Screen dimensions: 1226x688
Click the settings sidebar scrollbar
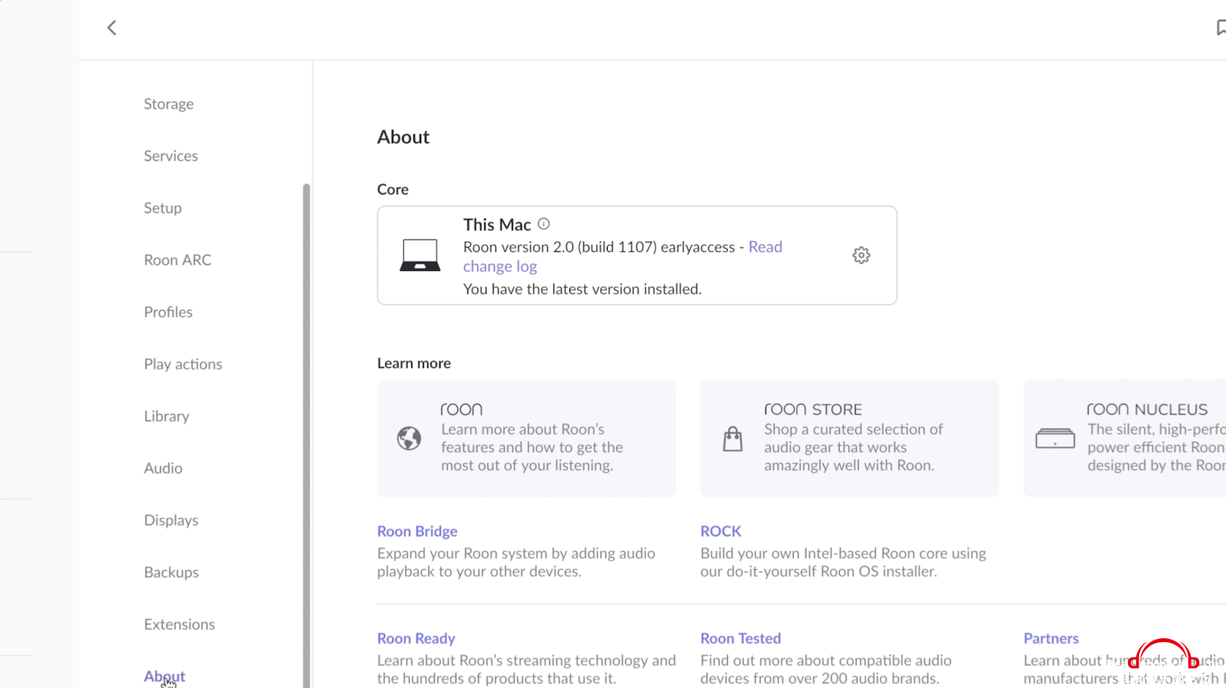(x=306, y=435)
